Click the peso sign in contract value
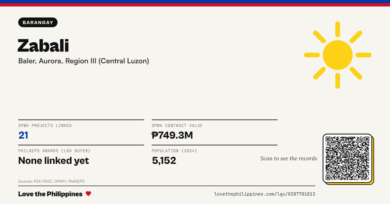 (x=155, y=135)
